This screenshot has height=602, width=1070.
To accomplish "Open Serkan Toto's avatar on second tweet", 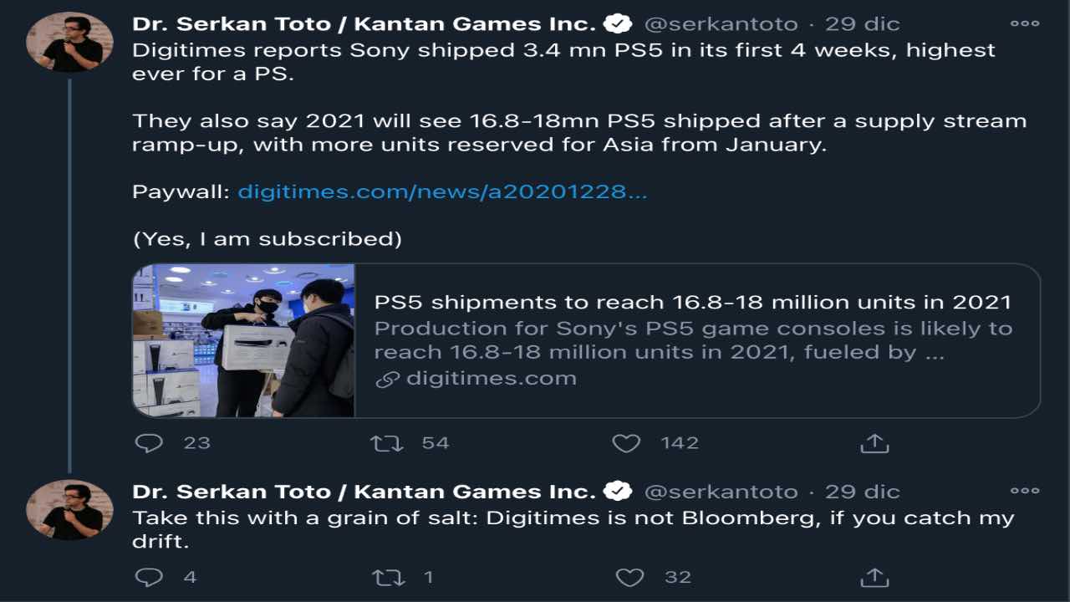I will (69, 510).
